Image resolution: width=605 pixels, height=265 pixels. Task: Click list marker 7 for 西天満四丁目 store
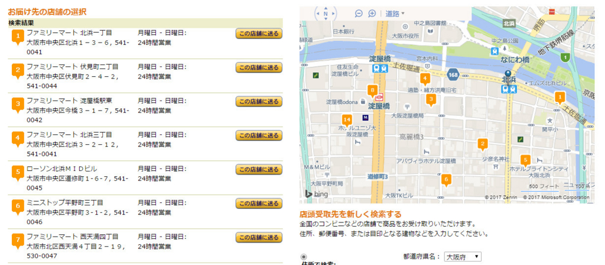pyautogui.click(x=17, y=241)
